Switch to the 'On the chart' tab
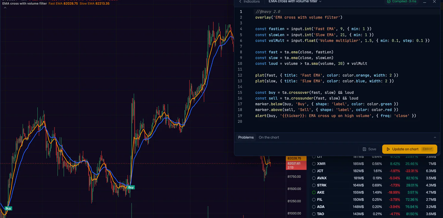 269,137
